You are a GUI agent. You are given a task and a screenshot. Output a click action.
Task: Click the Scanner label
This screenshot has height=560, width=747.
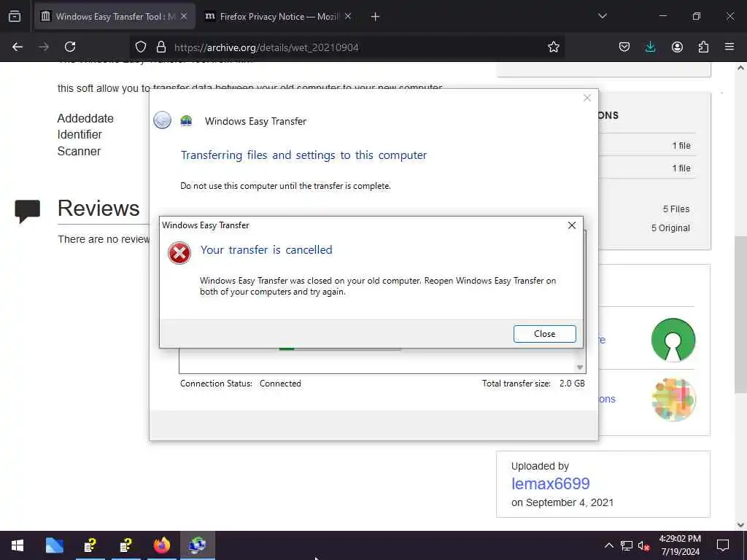[x=79, y=152]
